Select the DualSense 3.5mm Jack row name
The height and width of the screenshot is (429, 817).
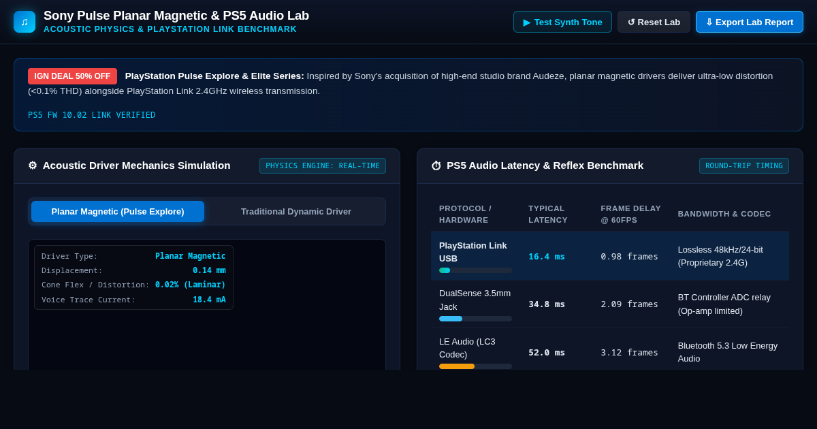pos(475,300)
